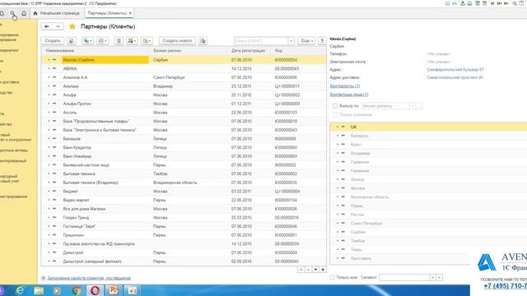Select the Видео маркет row
527x296 pixels.
[184, 200]
